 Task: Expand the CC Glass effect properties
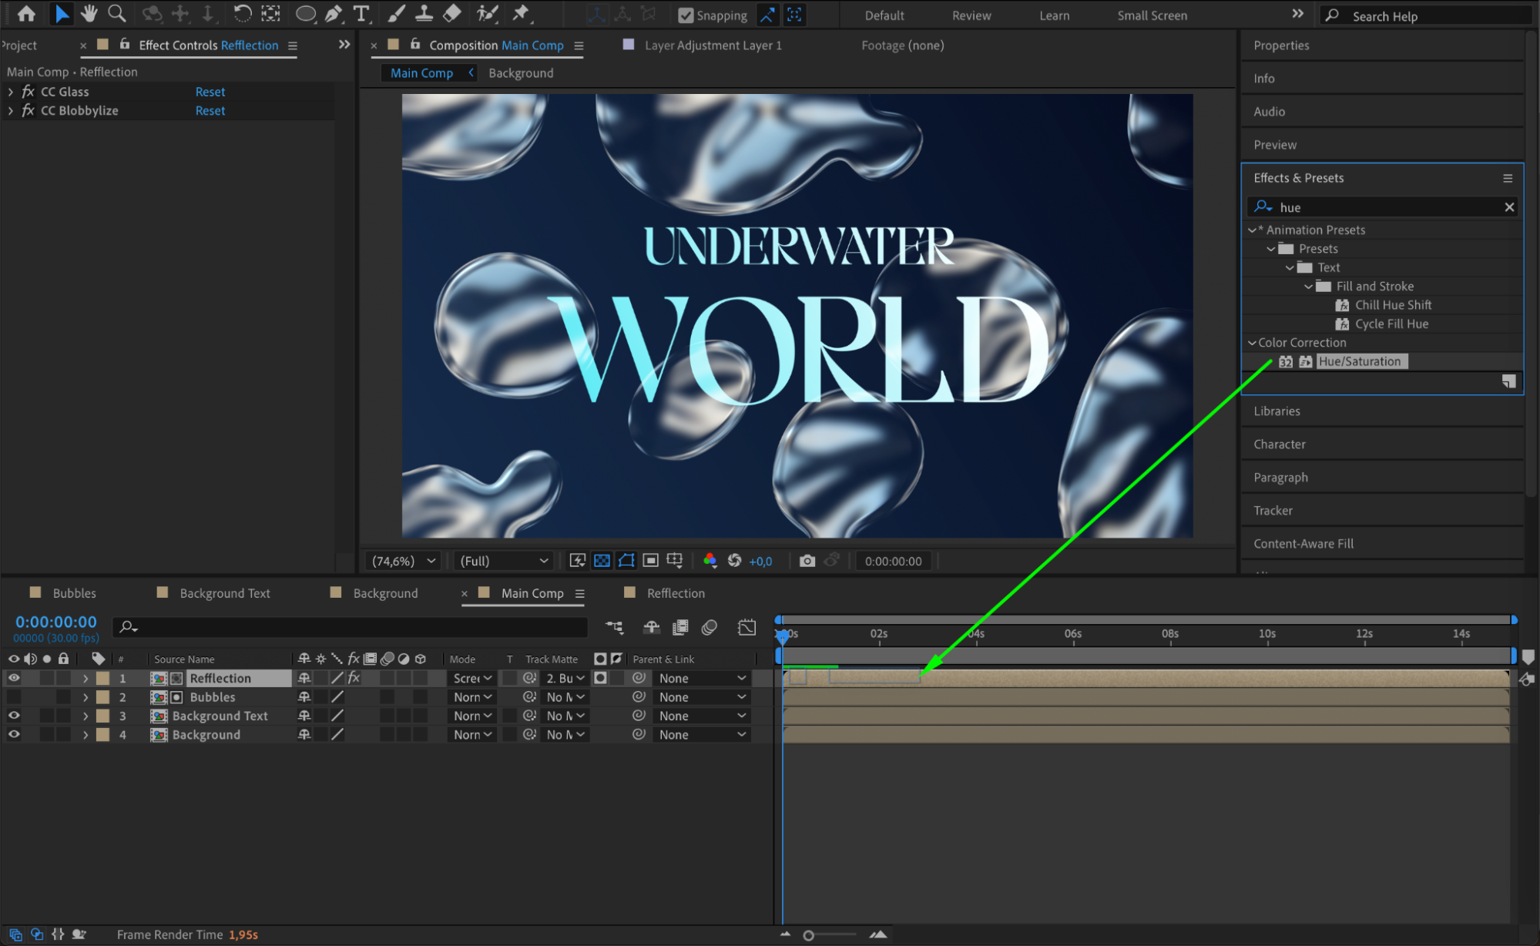pos(11,92)
